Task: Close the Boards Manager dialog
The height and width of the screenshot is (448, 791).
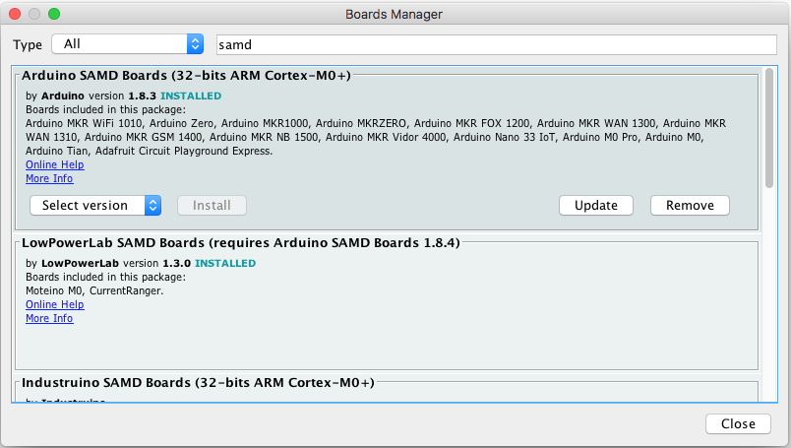Action: tap(738, 423)
